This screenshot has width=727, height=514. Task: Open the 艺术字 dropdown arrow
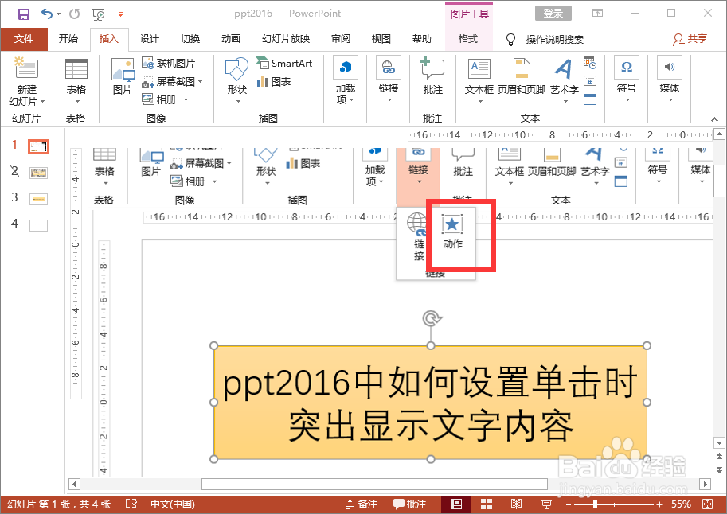coord(565,101)
